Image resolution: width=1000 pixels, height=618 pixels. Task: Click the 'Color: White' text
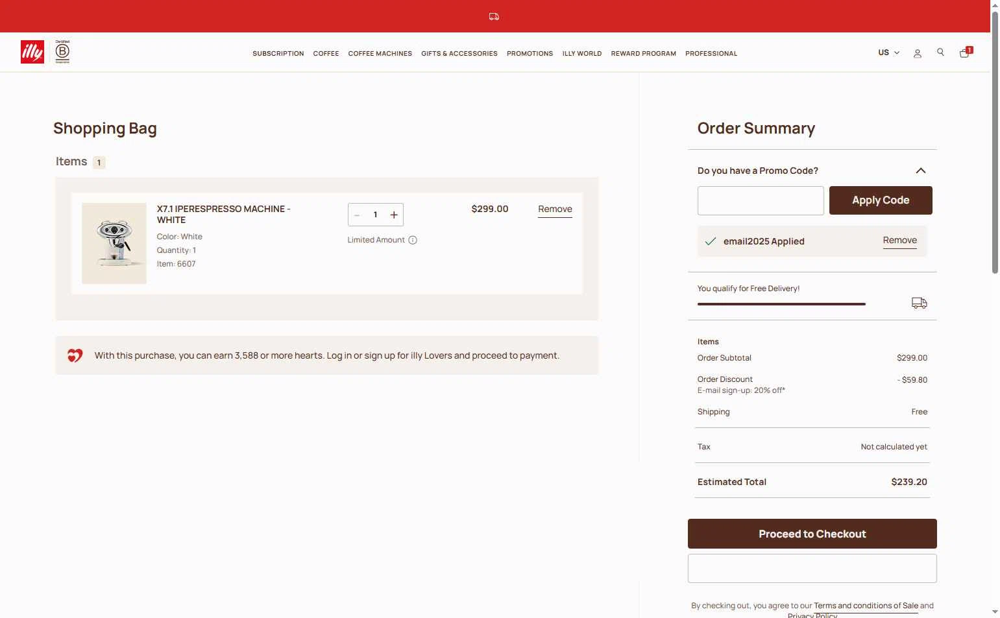click(x=179, y=237)
